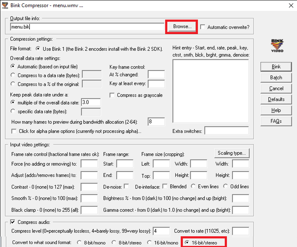This screenshot has height=247, width=297.
Task: Restore settings with Defaults button
Action: pos(276,99)
